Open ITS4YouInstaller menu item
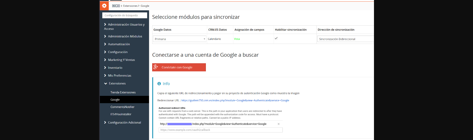473x140 pixels. 121,114
